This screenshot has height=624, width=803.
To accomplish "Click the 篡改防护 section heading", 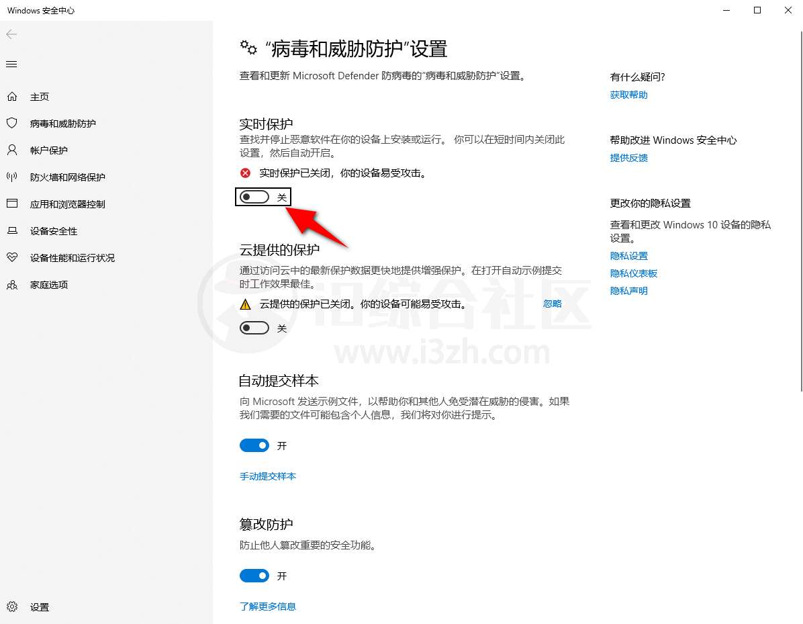I will tap(267, 524).
